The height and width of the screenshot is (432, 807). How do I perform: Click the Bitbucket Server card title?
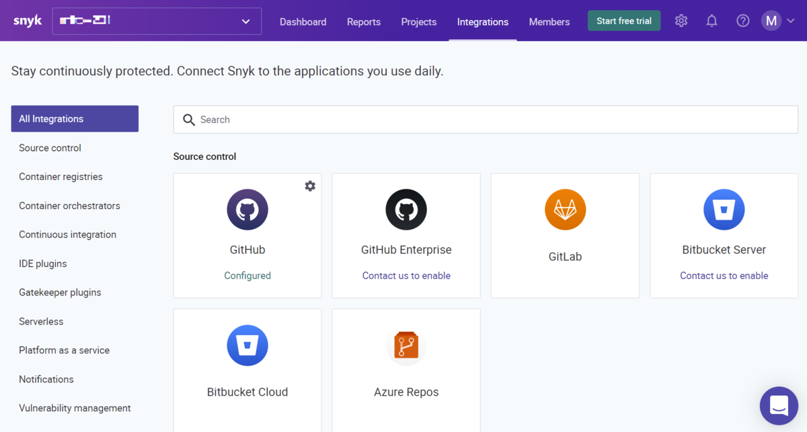click(x=724, y=250)
